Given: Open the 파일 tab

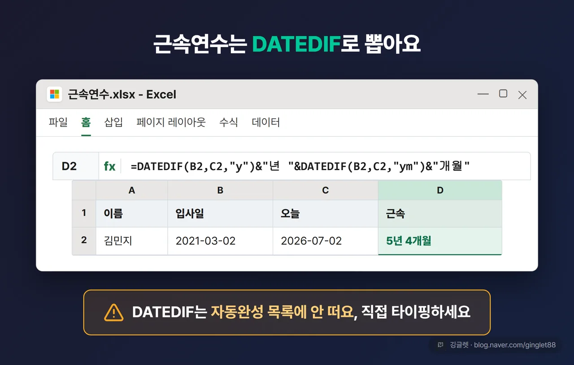Looking at the screenshot, I should pyautogui.click(x=58, y=122).
